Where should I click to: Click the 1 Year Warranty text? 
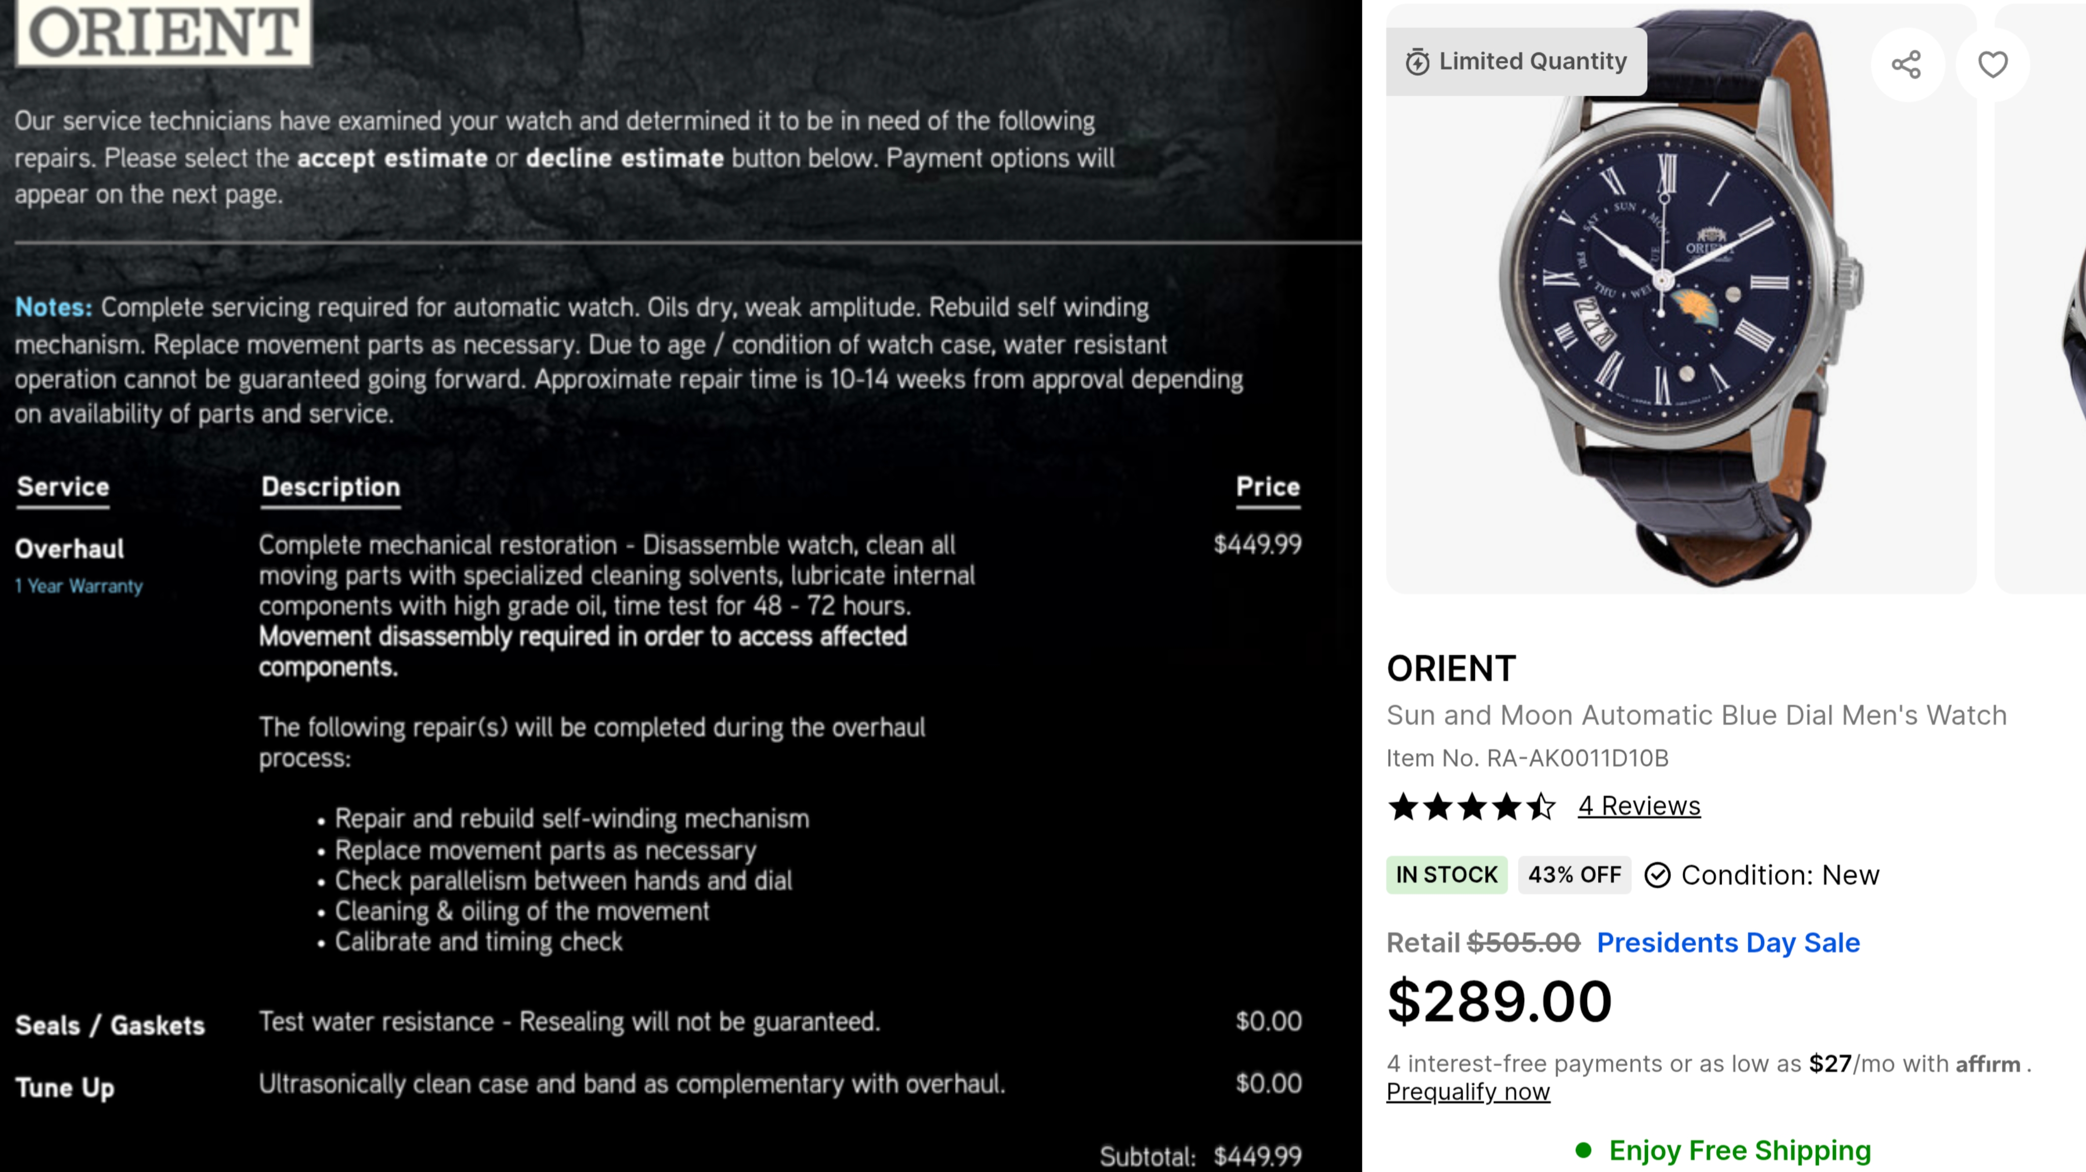pyautogui.click(x=78, y=586)
